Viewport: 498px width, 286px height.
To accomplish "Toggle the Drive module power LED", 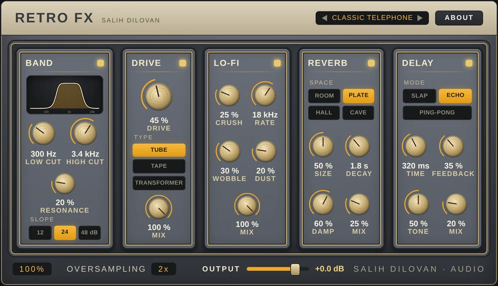I will pos(183,63).
